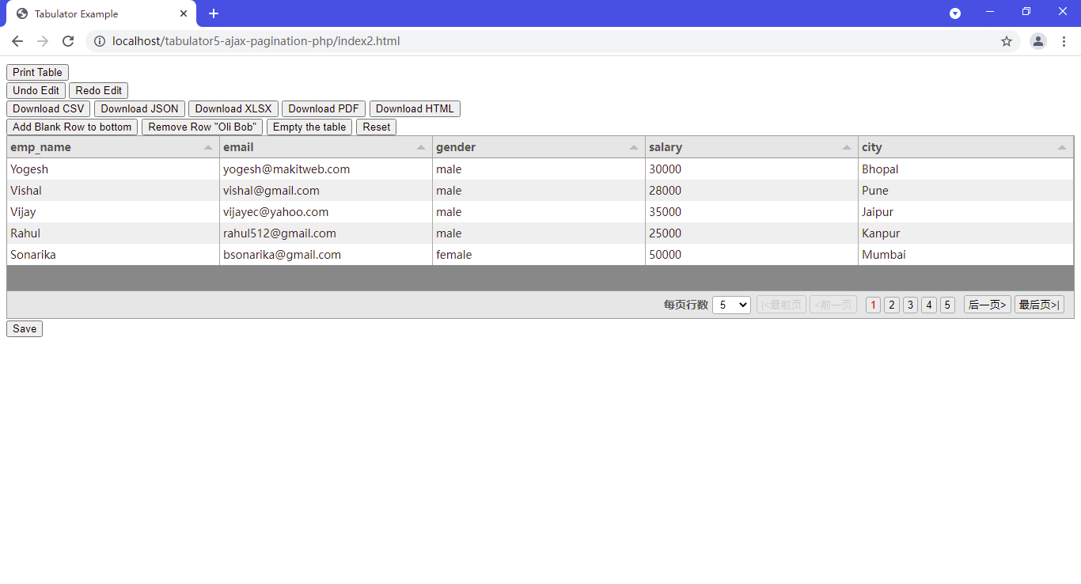1081x584 pixels.
Task: Add Blank Row to bottom
Action: tap(72, 127)
